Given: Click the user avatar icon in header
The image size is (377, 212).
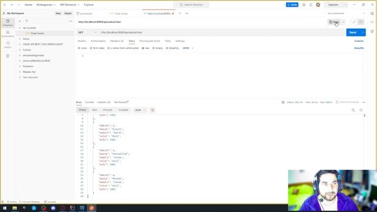Looking at the screenshot, I should (318, 5).
